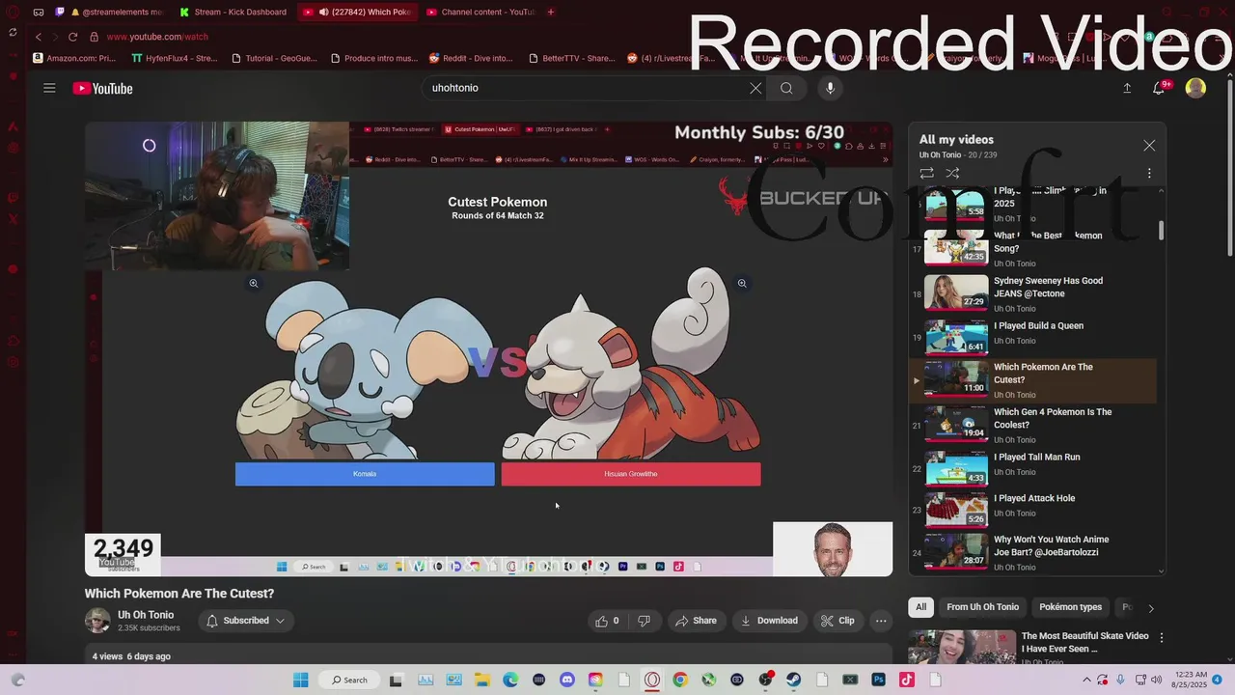Switch to the streamelements browser tab
Image resolution: width=1235 pixels, height=695 pixels.
pyautogui.click(x=112, y=12)
